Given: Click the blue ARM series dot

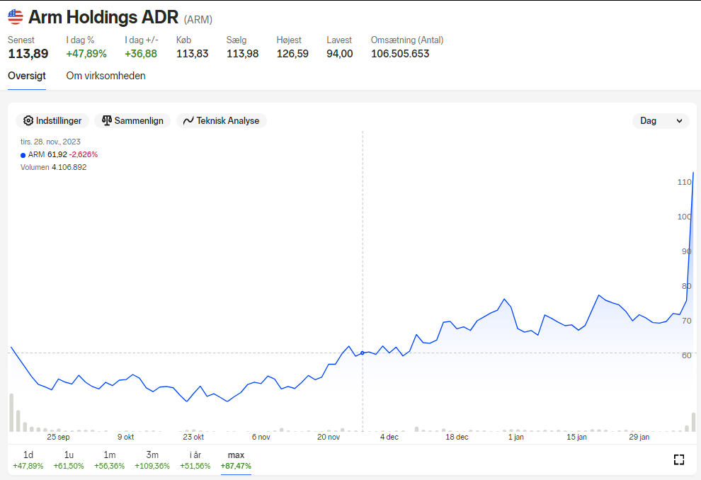Looking at the screenshot, I should tap(23, 155).
